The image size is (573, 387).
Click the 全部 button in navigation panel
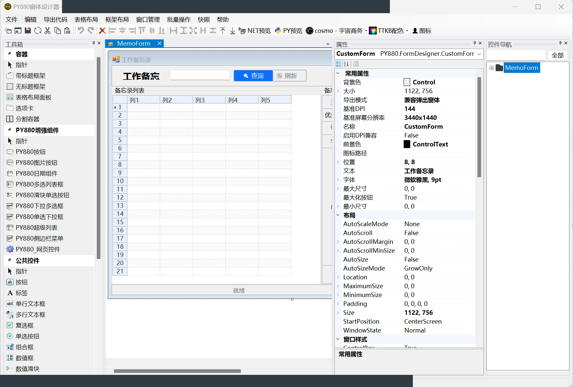(558, 55)
